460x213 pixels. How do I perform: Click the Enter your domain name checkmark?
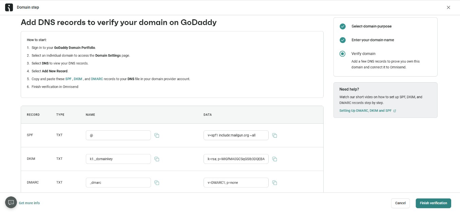[x=343, y=40]
